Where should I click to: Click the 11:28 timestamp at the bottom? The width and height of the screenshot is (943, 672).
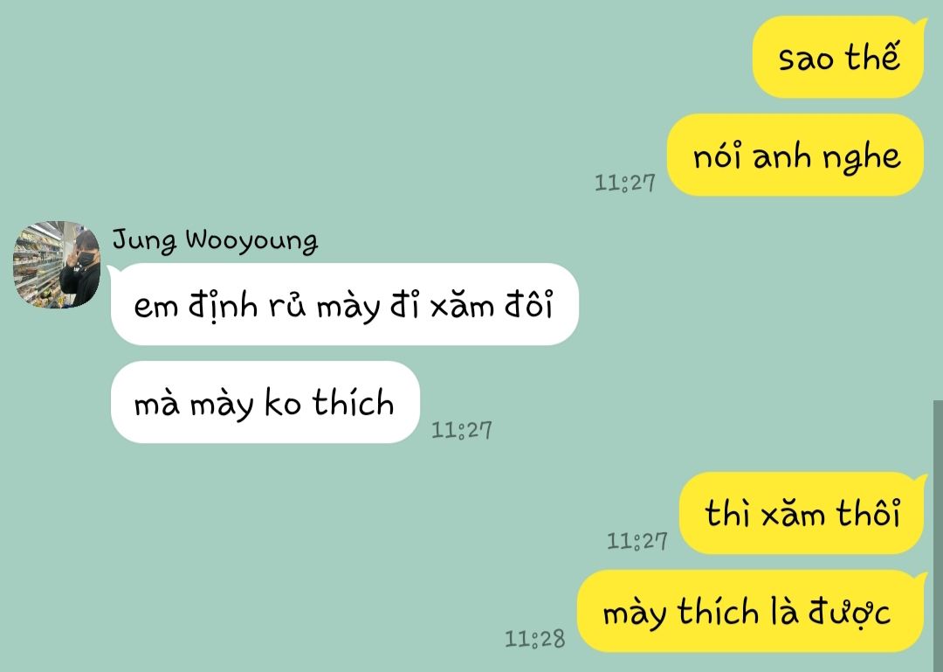[534, 639]
